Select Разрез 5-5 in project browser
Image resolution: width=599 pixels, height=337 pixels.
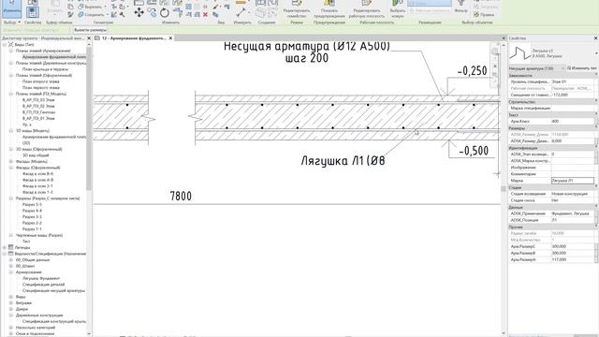coord(32,204)
